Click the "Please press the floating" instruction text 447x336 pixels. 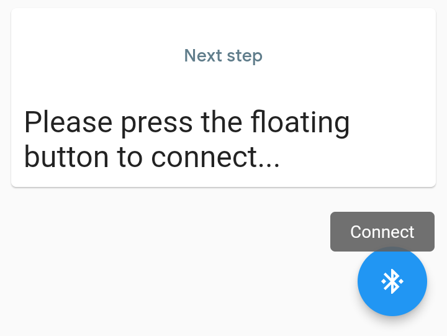click(x=187, y=122)
